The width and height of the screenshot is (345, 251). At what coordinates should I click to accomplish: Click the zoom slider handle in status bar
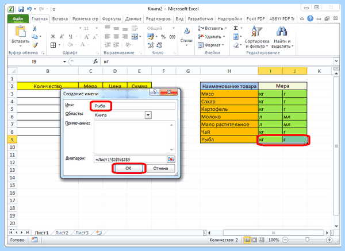[x=307, y=240]
